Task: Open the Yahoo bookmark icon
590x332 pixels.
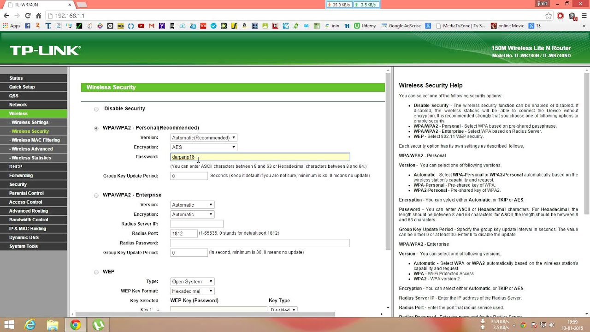Action: (162, 26)
